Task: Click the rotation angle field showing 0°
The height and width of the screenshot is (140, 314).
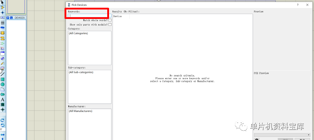Action: (x=2, y=129)
